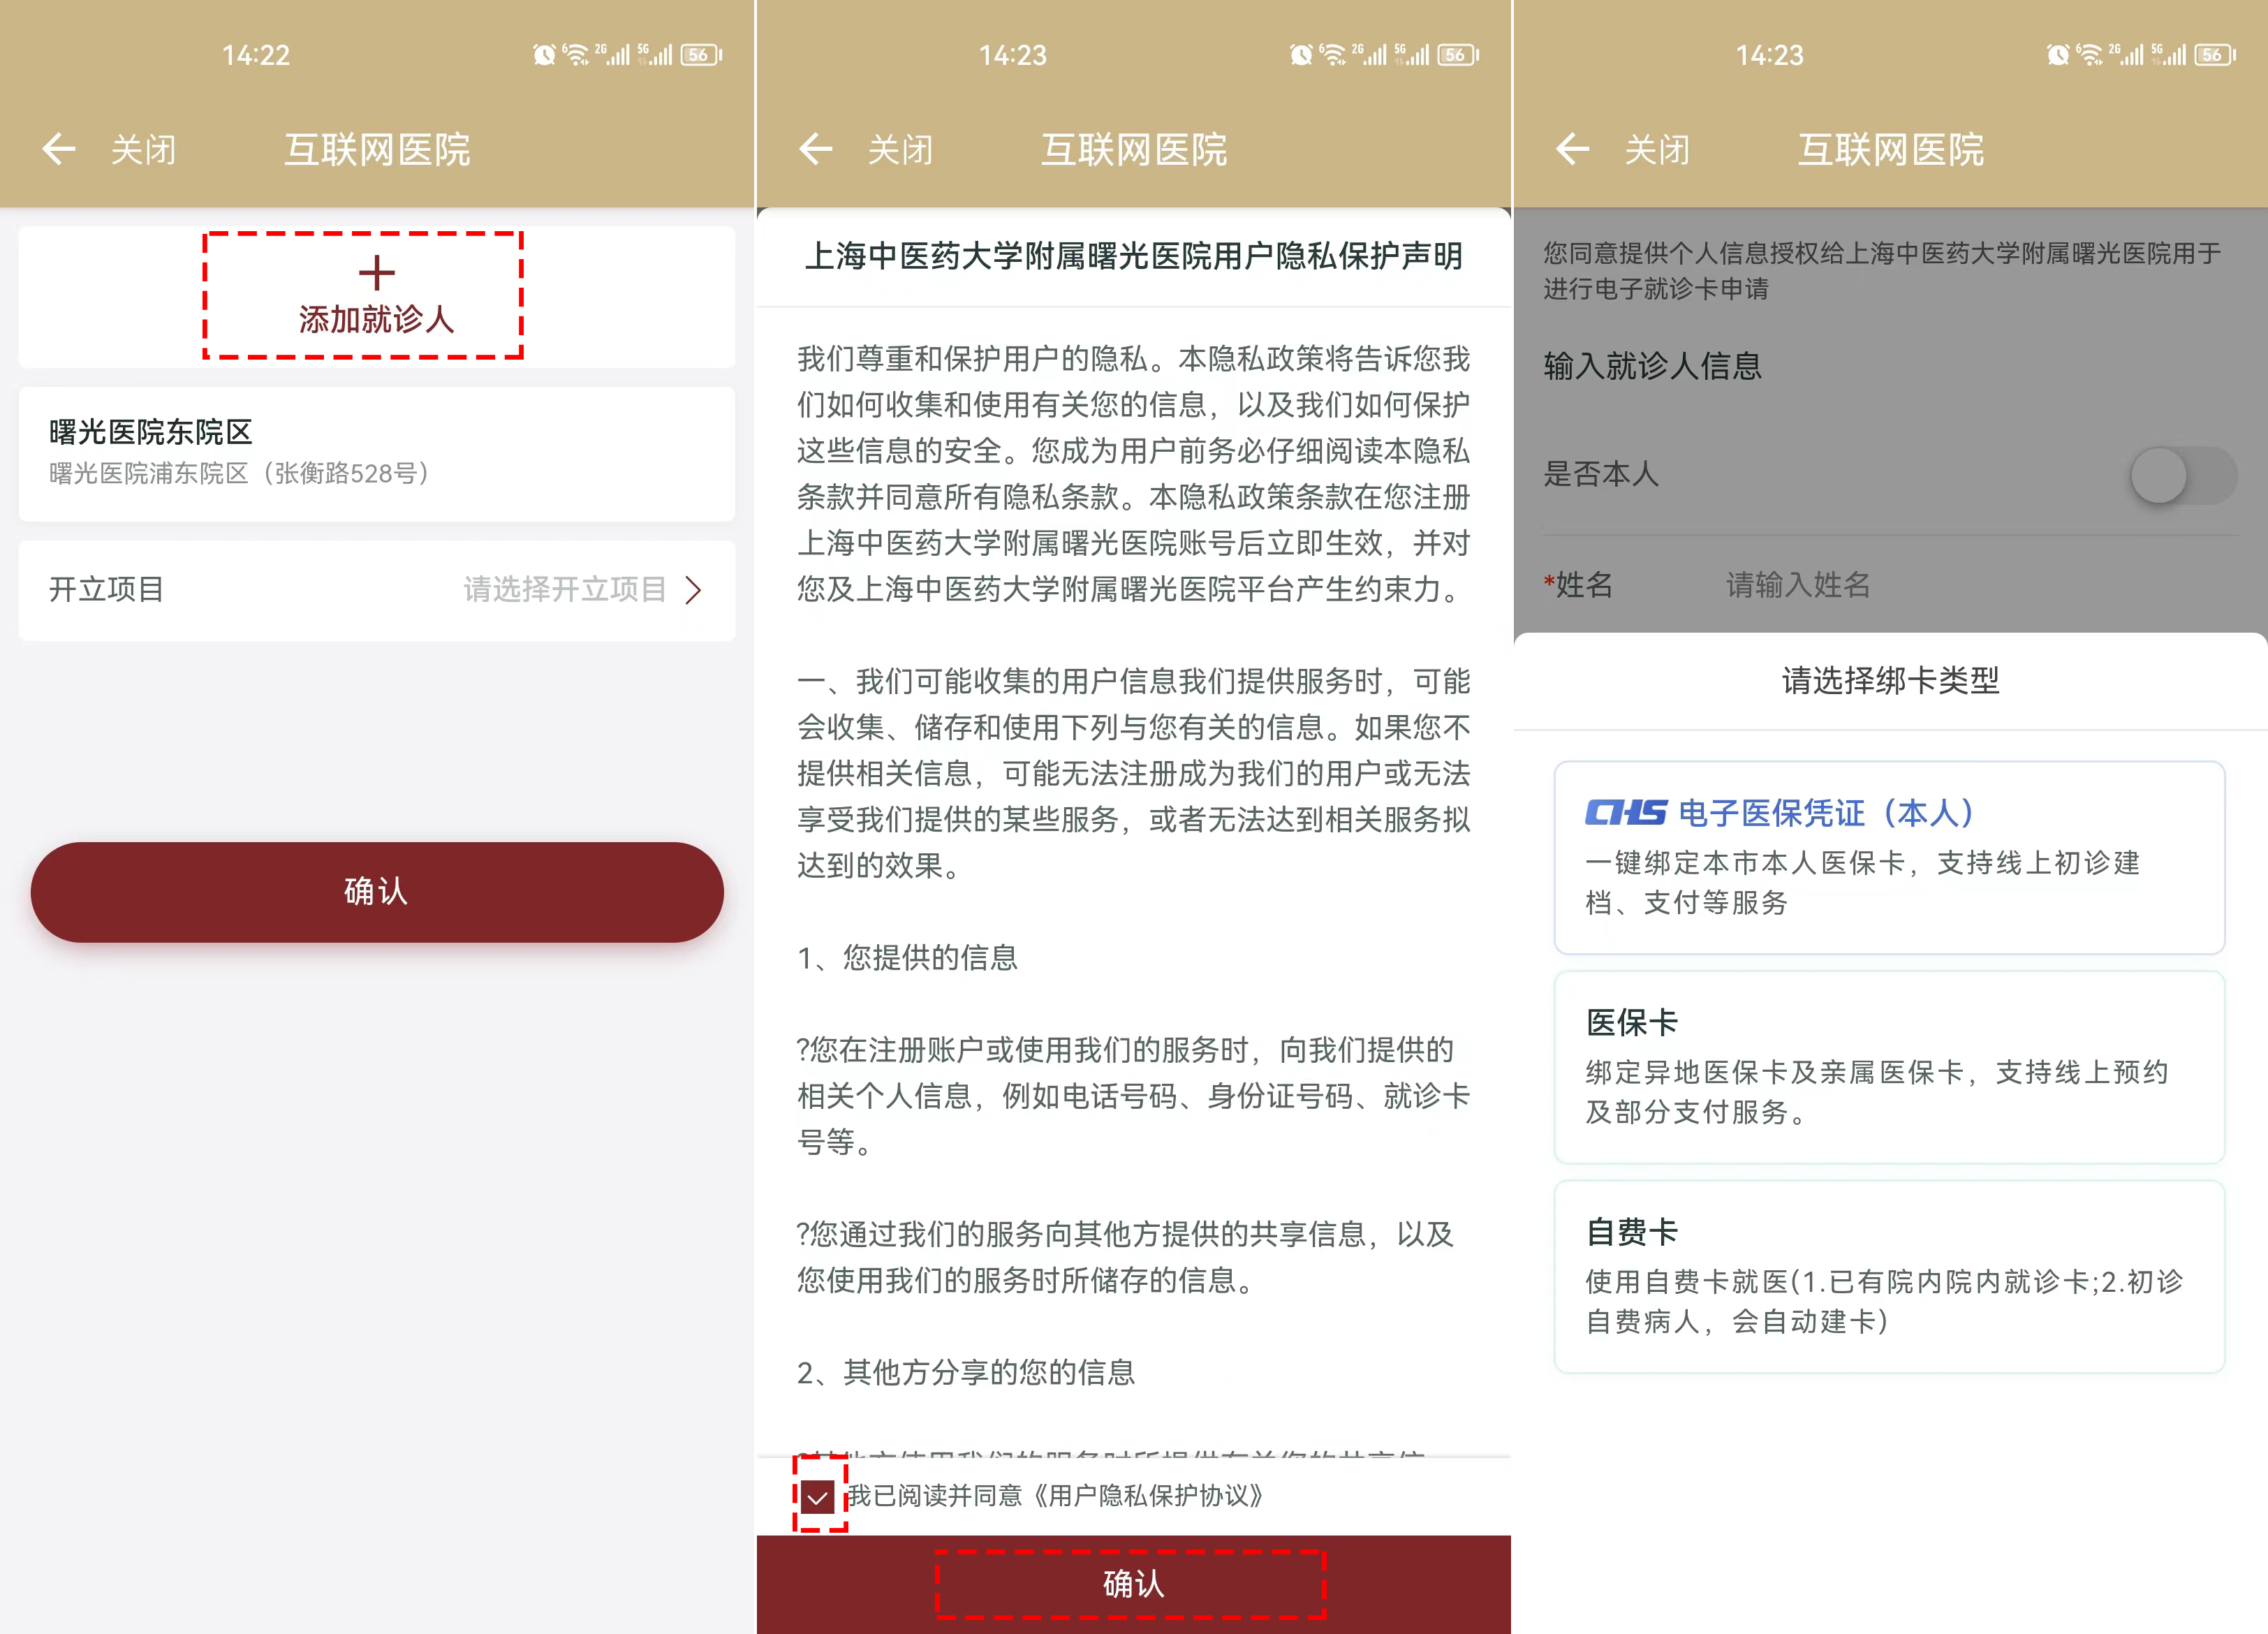This screenshot has height=1634, width=2268.
Task: Tap the CHS logo icon in the card option
Action: pyautogui.click(x=1626, y=813)
